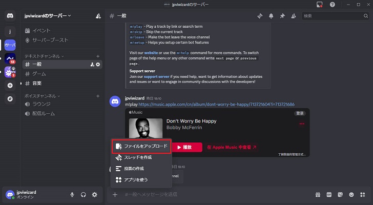Toggle headphones deafen

click(83, 195)
